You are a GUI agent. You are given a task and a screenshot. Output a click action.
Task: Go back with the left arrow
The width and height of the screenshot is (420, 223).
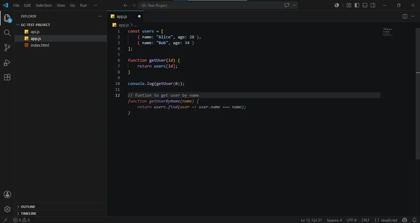pos(125,5)
